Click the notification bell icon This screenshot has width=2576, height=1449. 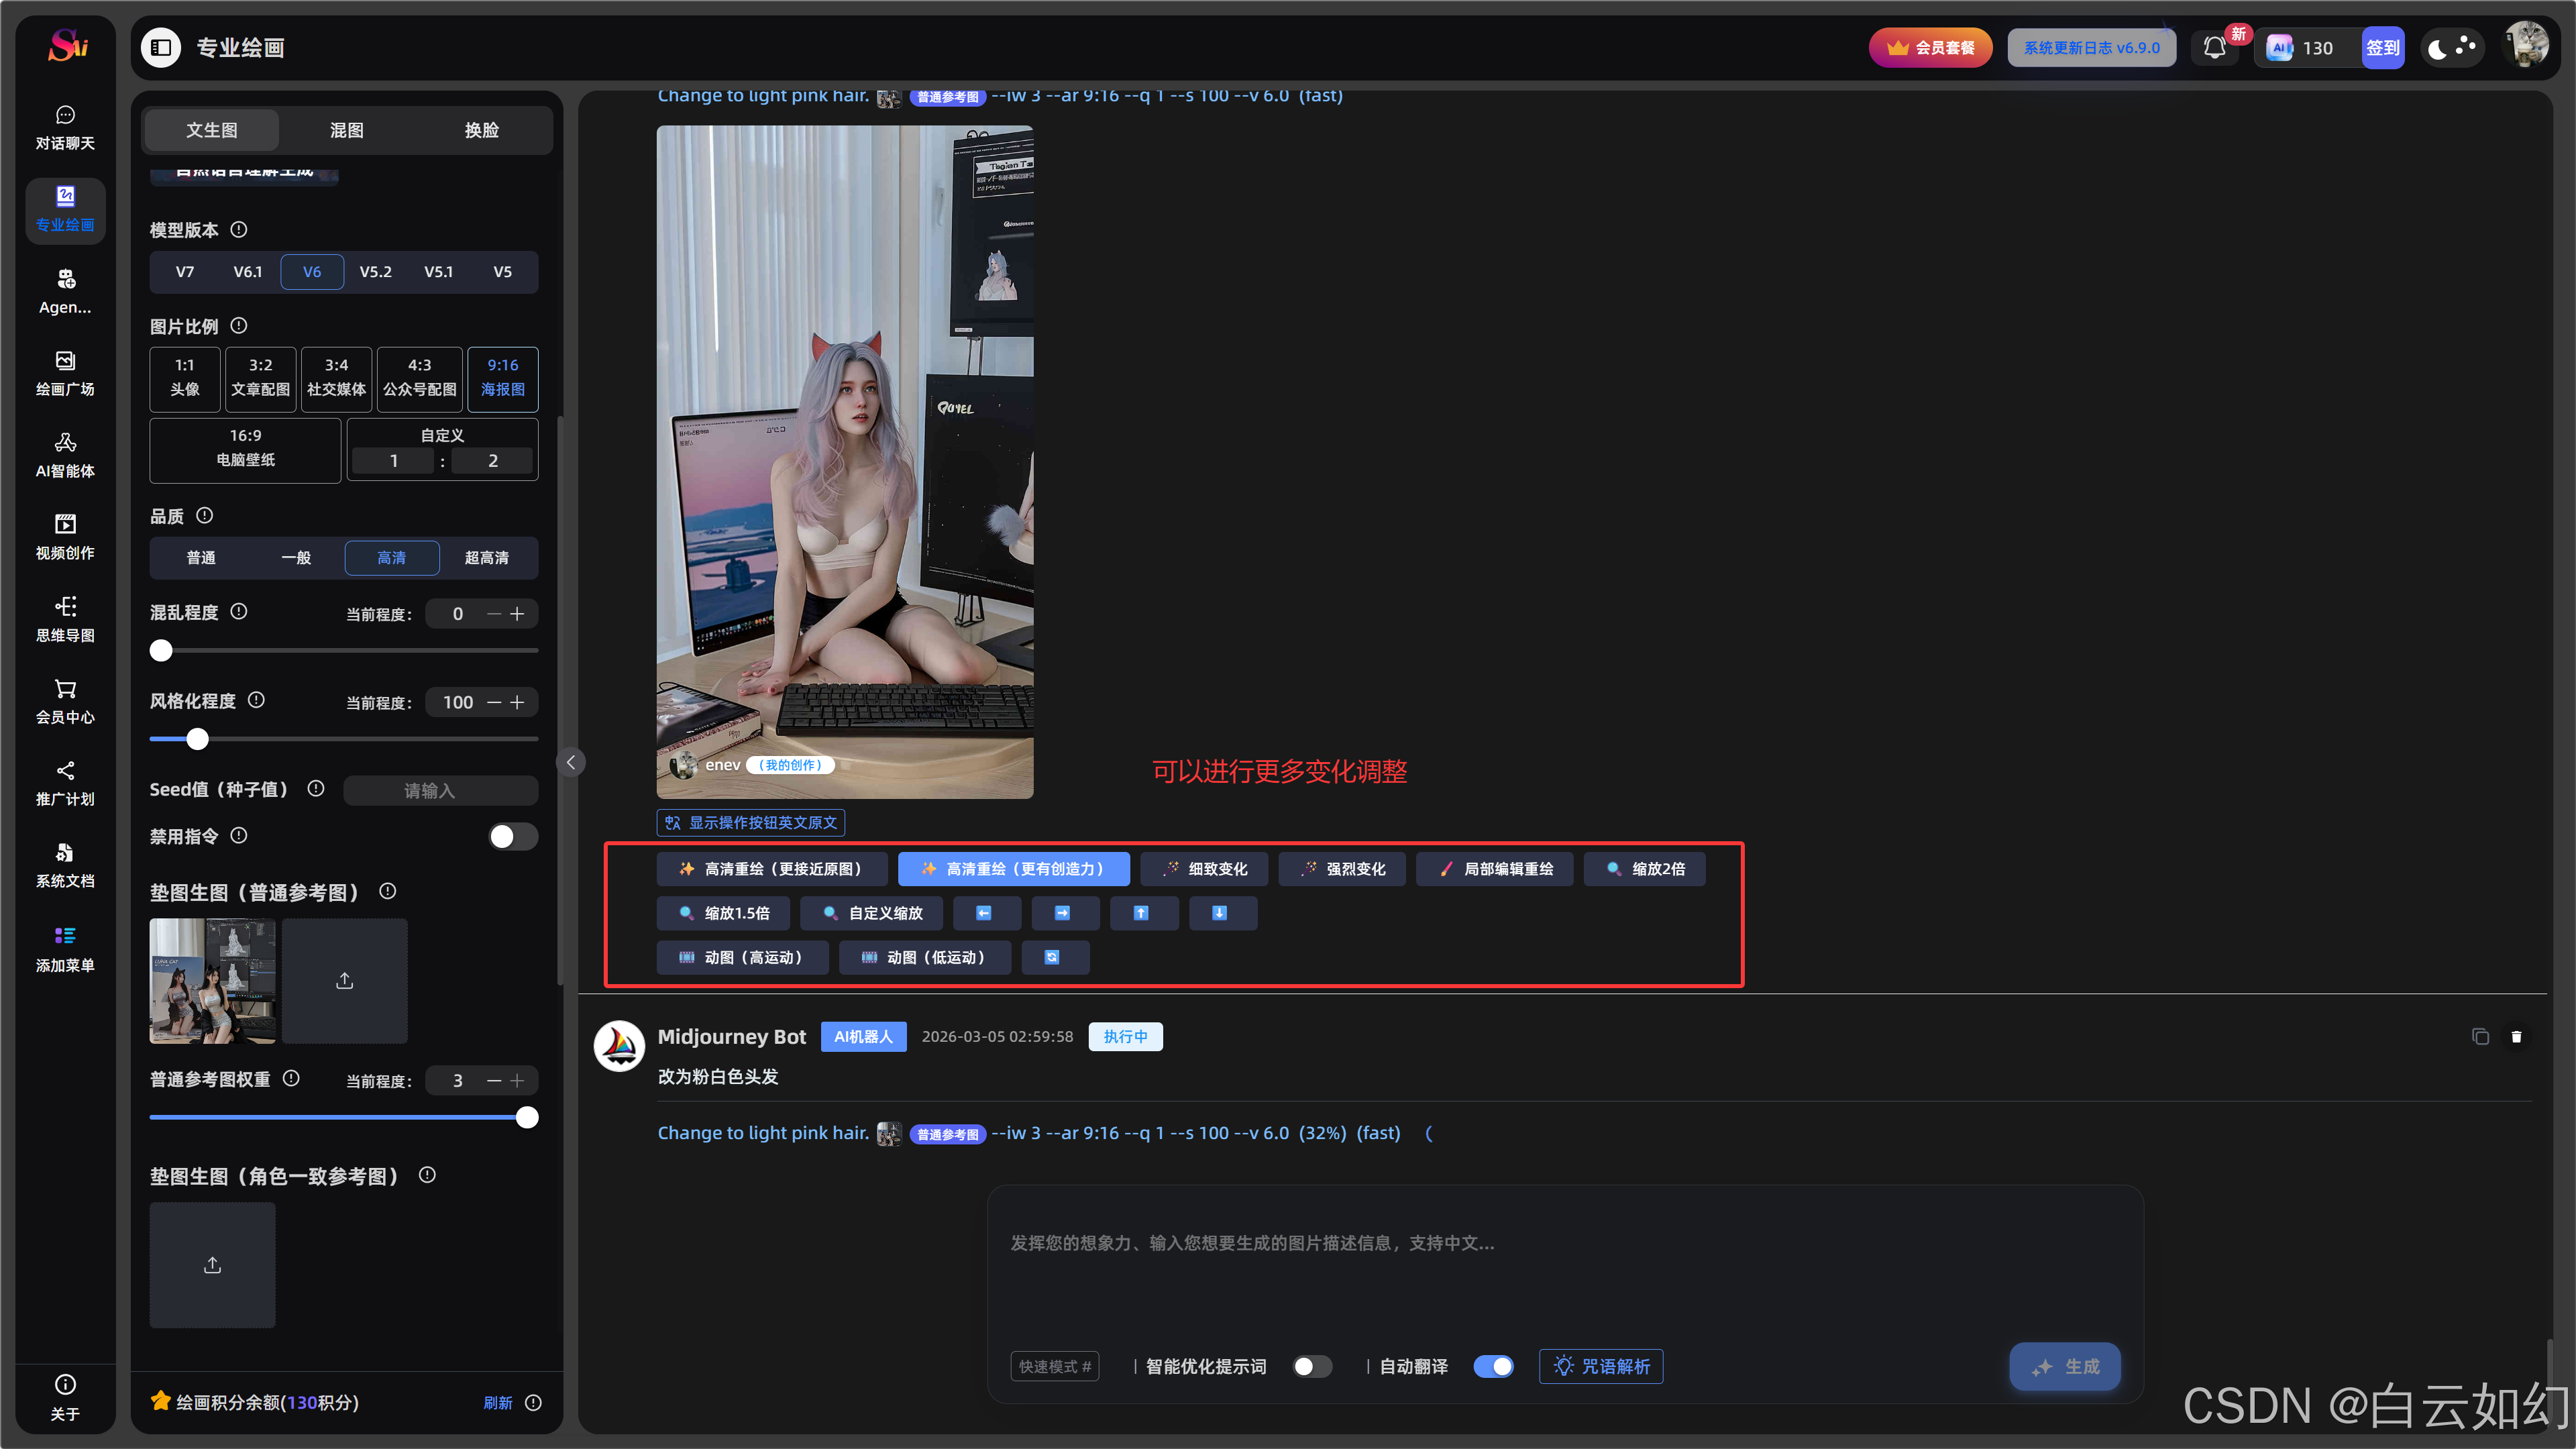pyautogui.click(x=2214, y=48)
